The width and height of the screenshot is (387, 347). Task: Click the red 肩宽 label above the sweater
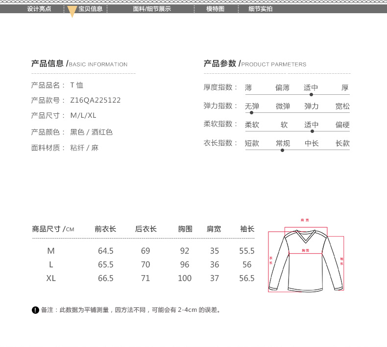coord(305,220)
